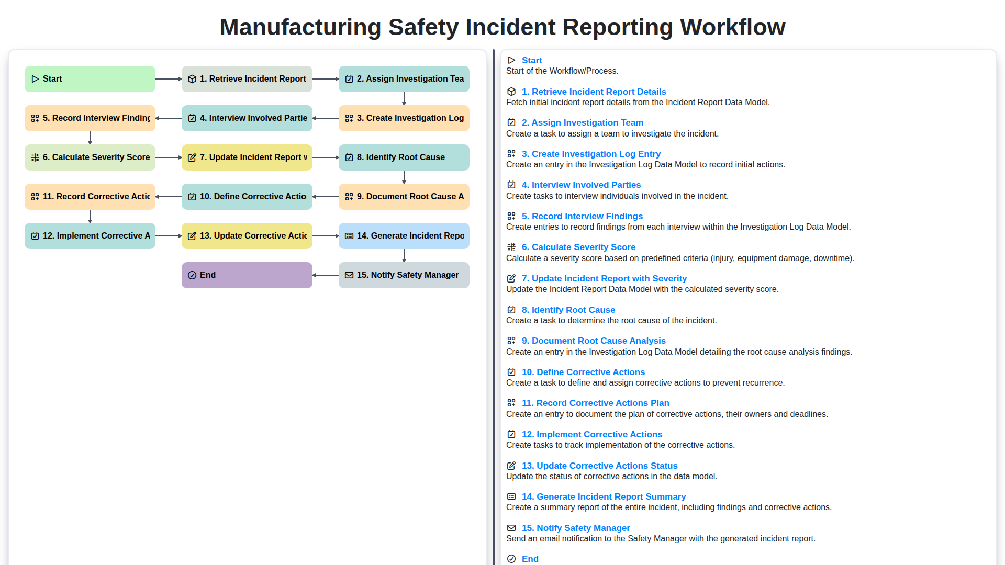Select the calculator icon on Calculate Severity Score
The image size is (1005, 565).
coord(35,157)
